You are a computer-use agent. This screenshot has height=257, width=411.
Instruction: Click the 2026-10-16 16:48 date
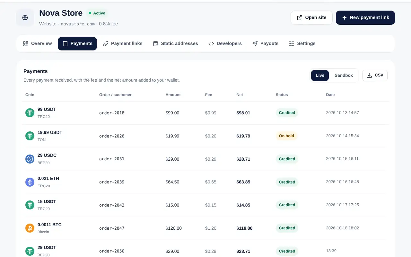click(x=342, y=182)
